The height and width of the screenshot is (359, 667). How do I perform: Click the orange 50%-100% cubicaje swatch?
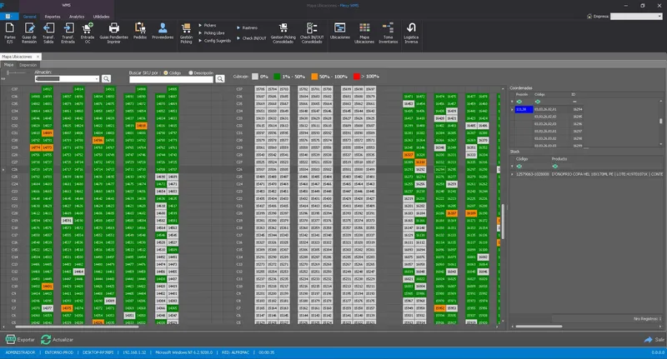pos(314,77)
